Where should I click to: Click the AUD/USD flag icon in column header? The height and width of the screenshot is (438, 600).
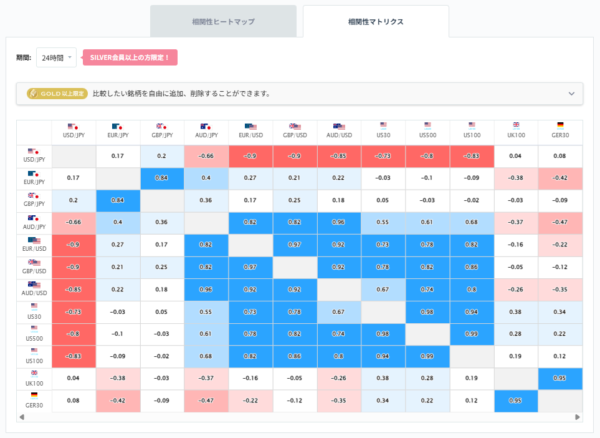pyautogui.click(x=339, y=127)
